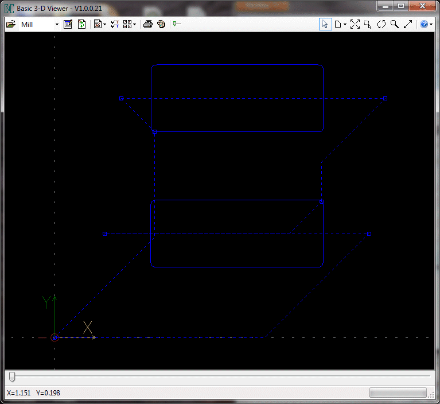This screenshot has height=404, width=440.
Task: Select the magnifier zoom tool
Action: [x=394, y=25]
